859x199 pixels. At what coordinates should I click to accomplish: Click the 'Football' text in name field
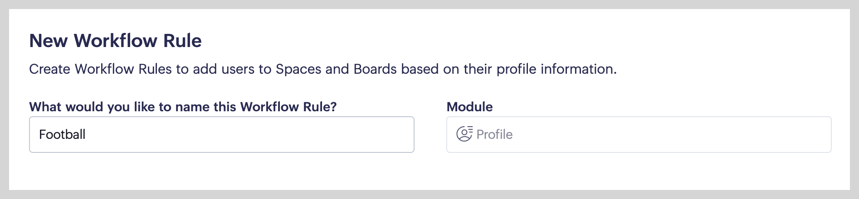(x=62, y=134)
